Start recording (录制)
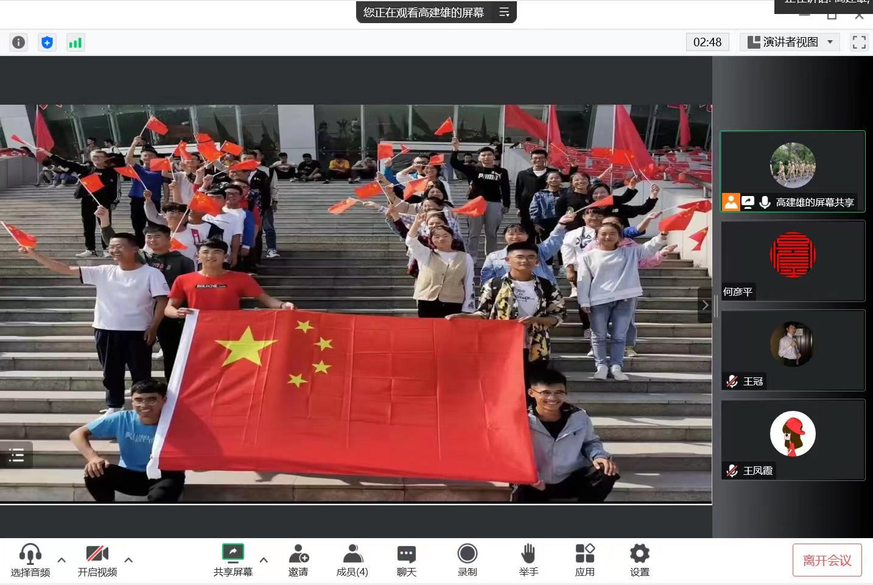873x585 pixels. click(x=467, y=560)
